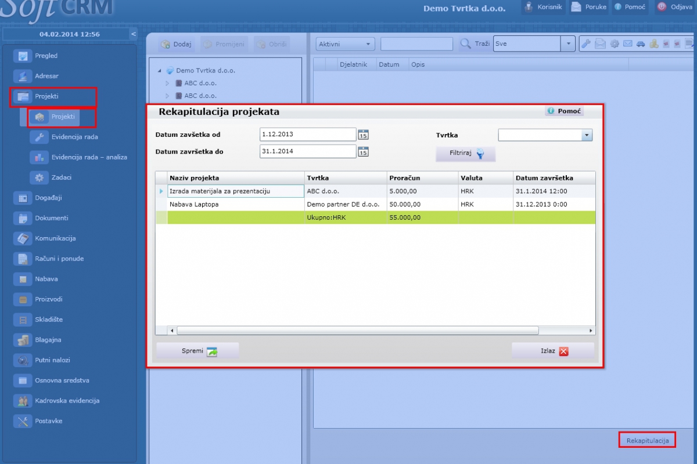697x464 pixels.
Task: Open Evidencija rada – analiza chart item
Action: [79, 157]
